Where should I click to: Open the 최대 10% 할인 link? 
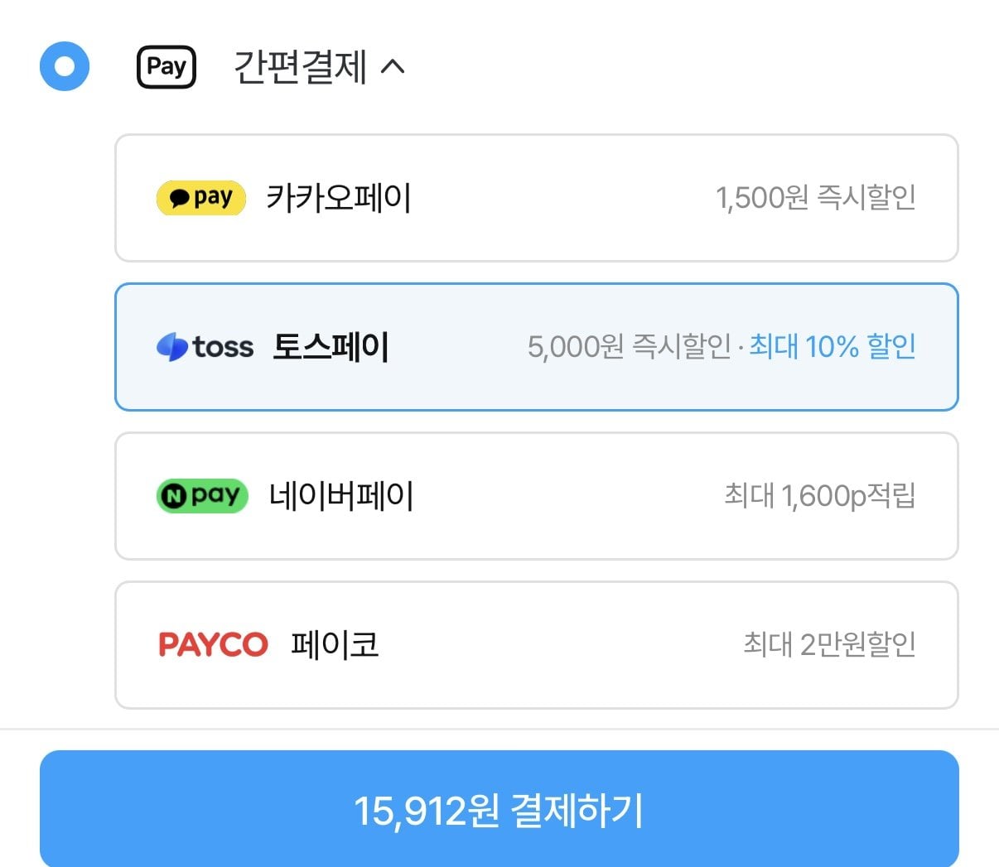pos(832,347)
